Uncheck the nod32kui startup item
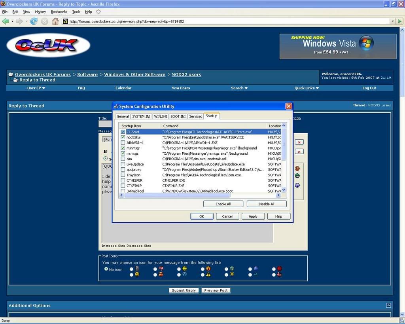 click(x=123, y=137)
